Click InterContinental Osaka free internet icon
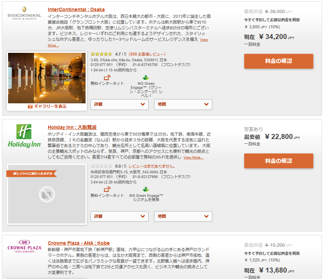The image size is (323, 279). tap(107, 77)
